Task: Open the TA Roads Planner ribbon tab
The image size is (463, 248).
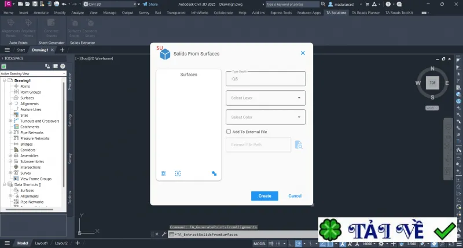Action: point(366,13)
